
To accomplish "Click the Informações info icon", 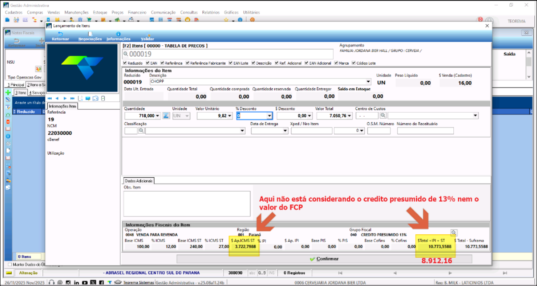I will pyautogui.click(x=118, y=34).
